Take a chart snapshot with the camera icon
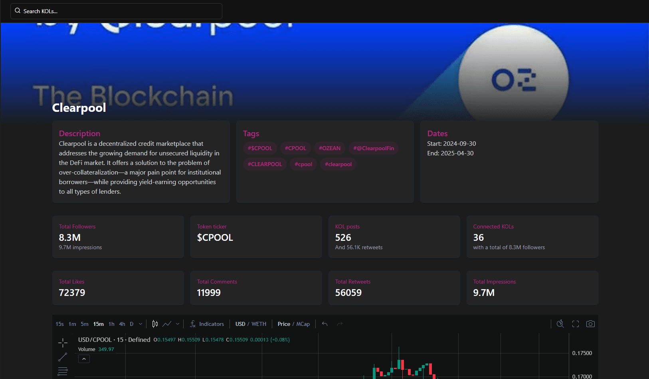Image resolution: width=649 pixels, height=379 pixels. click(x=590, y=324)
